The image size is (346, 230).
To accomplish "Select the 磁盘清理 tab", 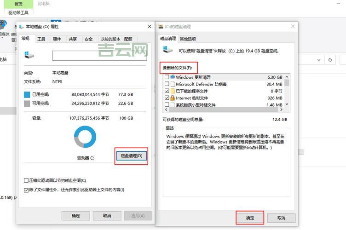I will pos(168,38).
